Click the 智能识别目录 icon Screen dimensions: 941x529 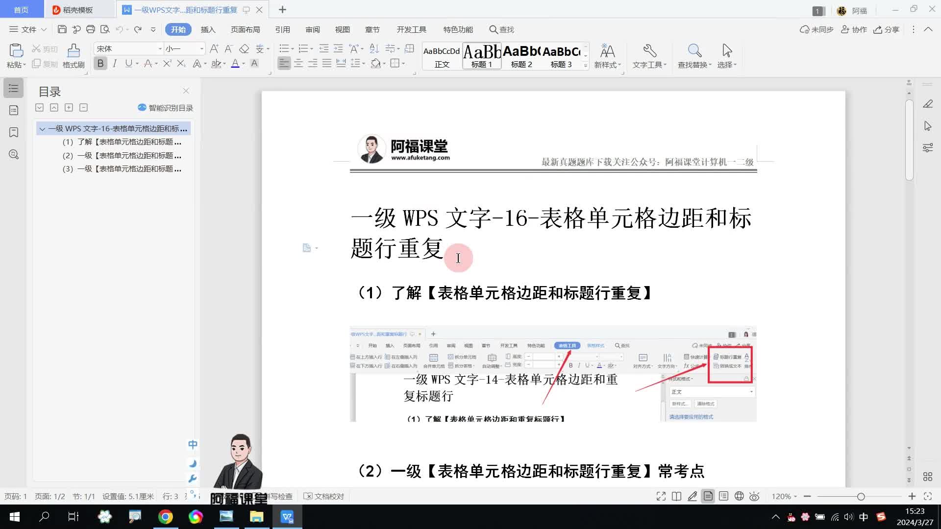pyautogui.click(x=142, y=107)
